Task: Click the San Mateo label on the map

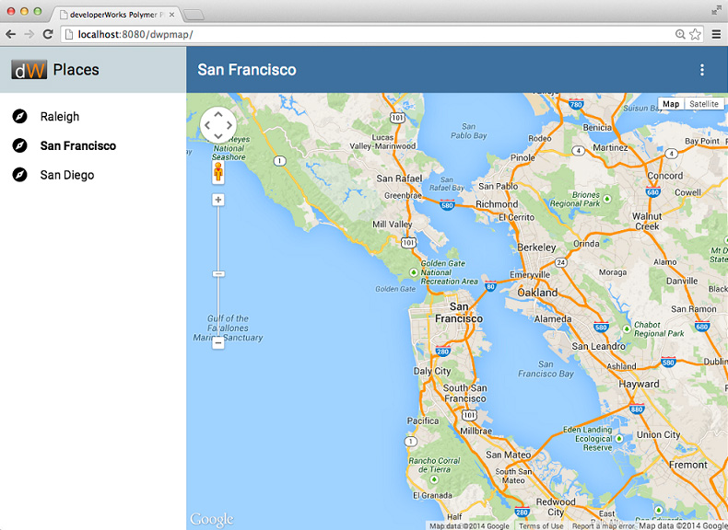Action: [x=509, y=455]
